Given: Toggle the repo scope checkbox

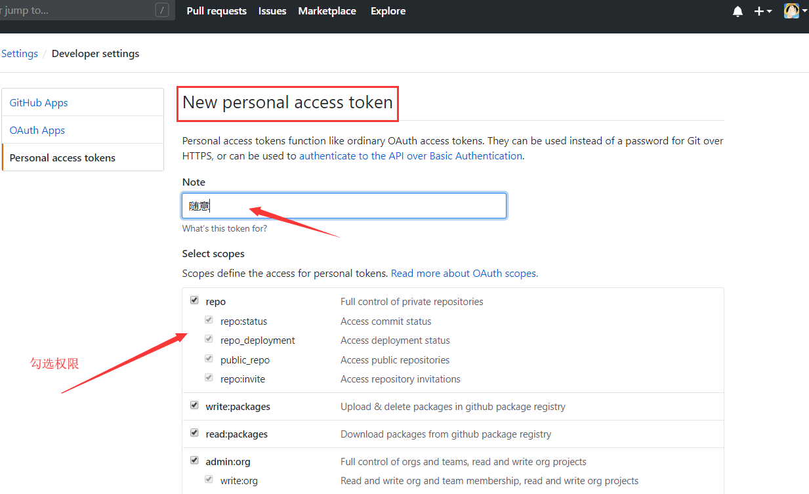Looking at the screenshot, I should [x=194, y=300].
